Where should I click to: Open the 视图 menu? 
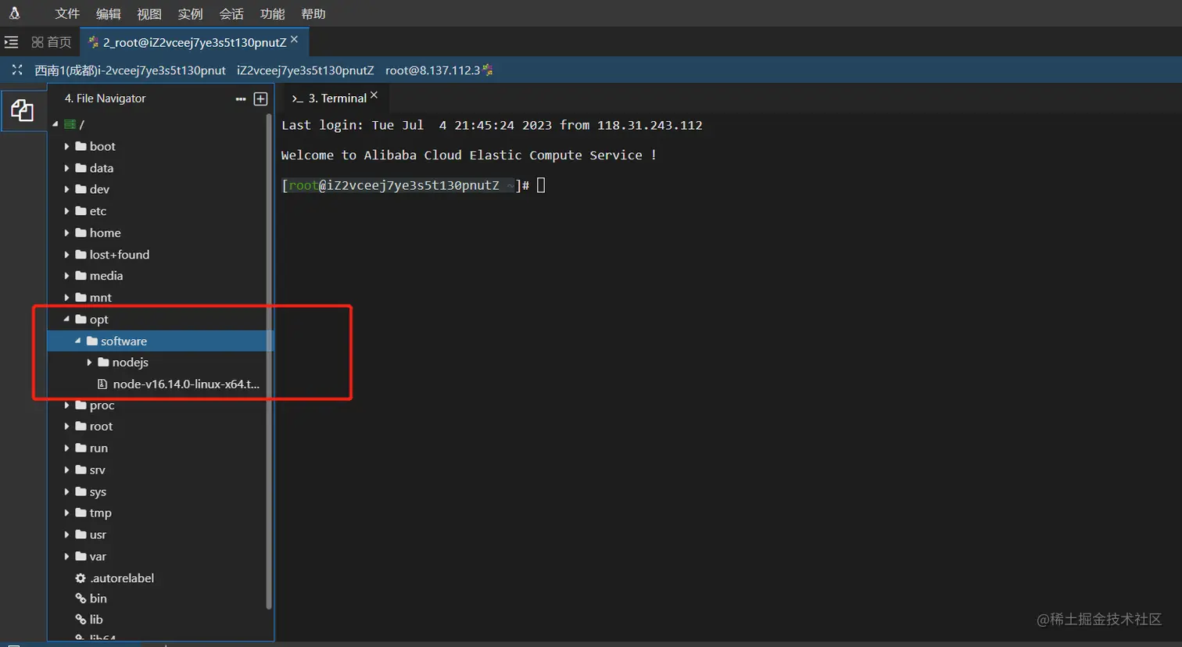tap(149, 14)
